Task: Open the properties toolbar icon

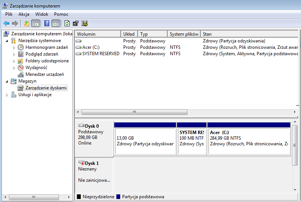Action: [76, 23]
